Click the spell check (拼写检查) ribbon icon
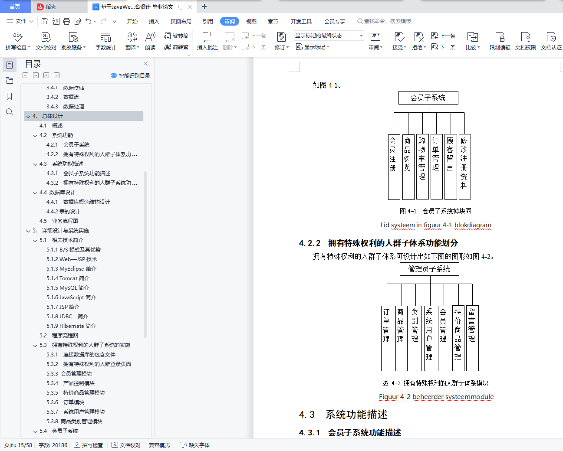Viewport: 563px width, 451px height. coord(18,41)
